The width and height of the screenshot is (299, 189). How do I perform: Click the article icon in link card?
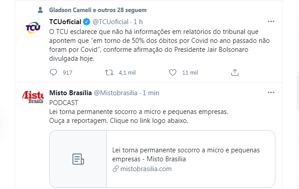[x=78, y=159]
